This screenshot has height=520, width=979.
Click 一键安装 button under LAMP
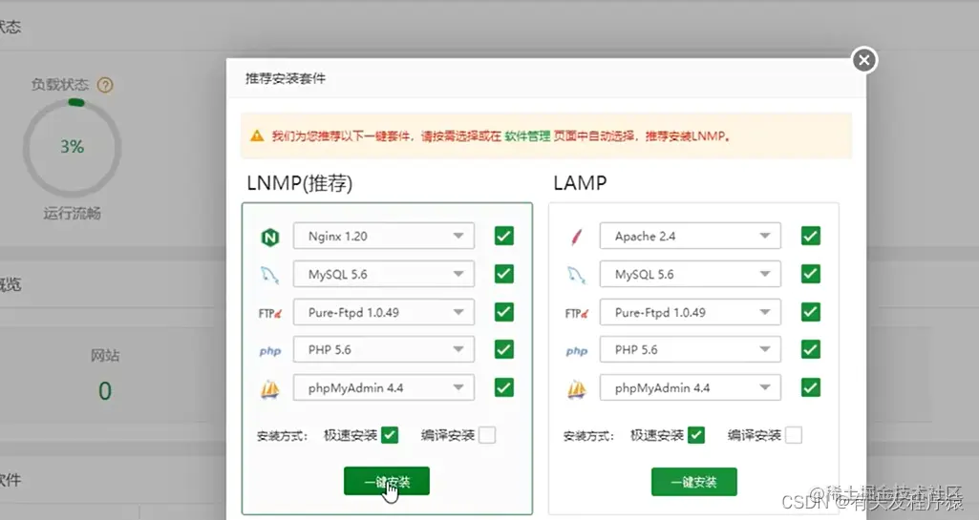(693, 482)
